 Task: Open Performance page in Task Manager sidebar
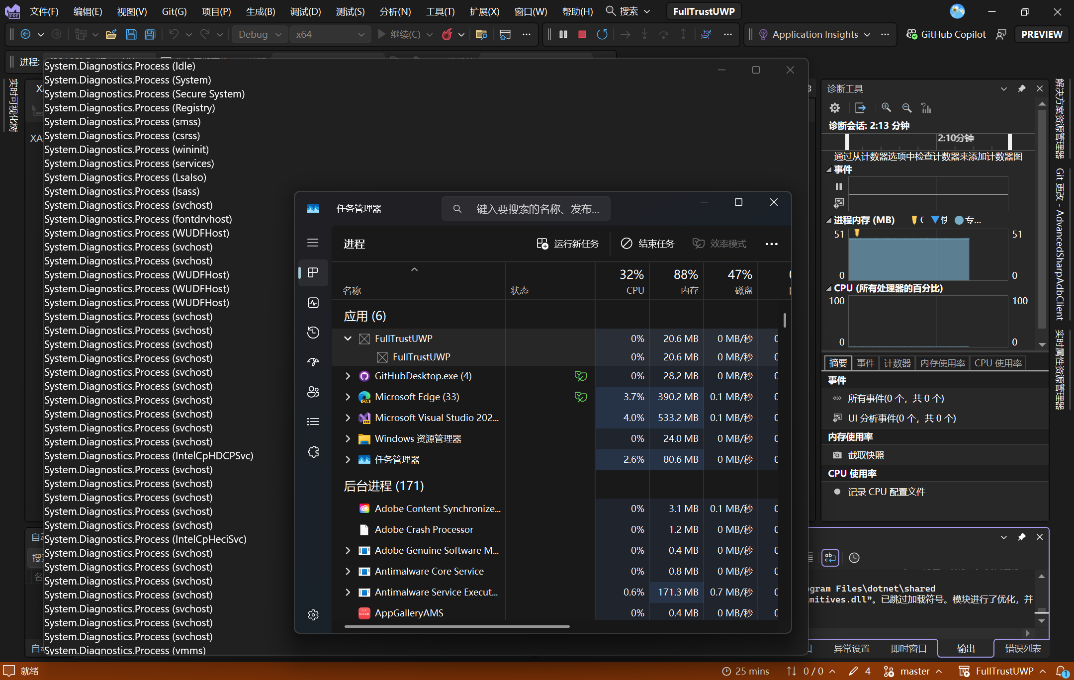(x=313, y=303)
